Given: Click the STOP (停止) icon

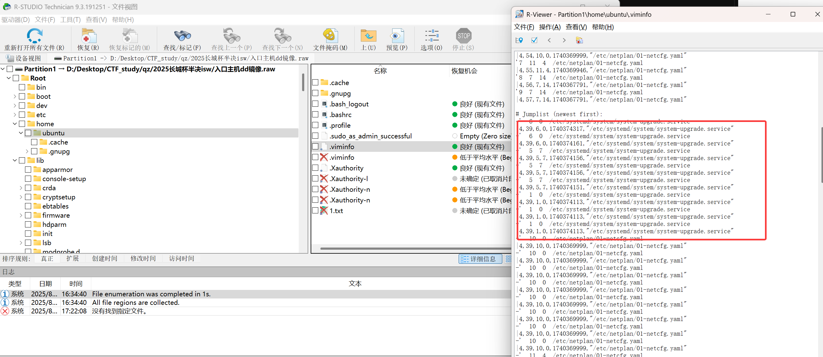Looking at the screenshot, I should click(x=463, y=35).
